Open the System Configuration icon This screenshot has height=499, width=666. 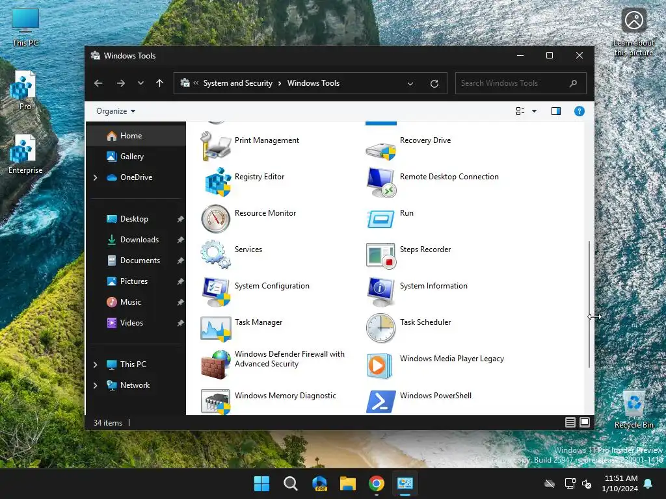[x=216, y=292]
